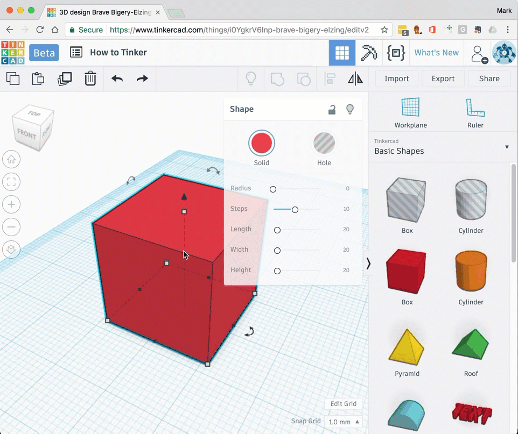The height and width of the screenshot is (434, 518).
Task: Click the Beta badge
Action: click(x=44, y=53)
